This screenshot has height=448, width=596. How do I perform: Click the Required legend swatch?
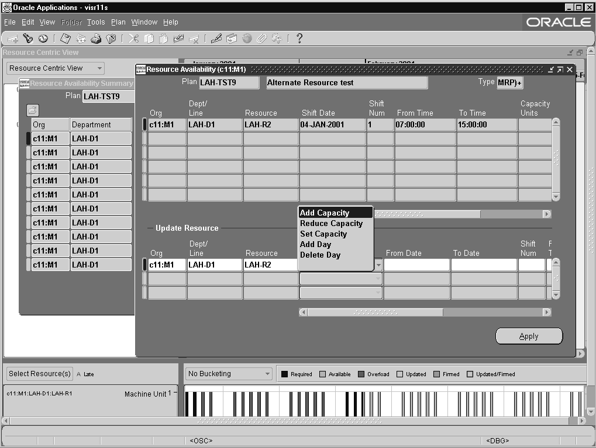[x=284, y=374]
